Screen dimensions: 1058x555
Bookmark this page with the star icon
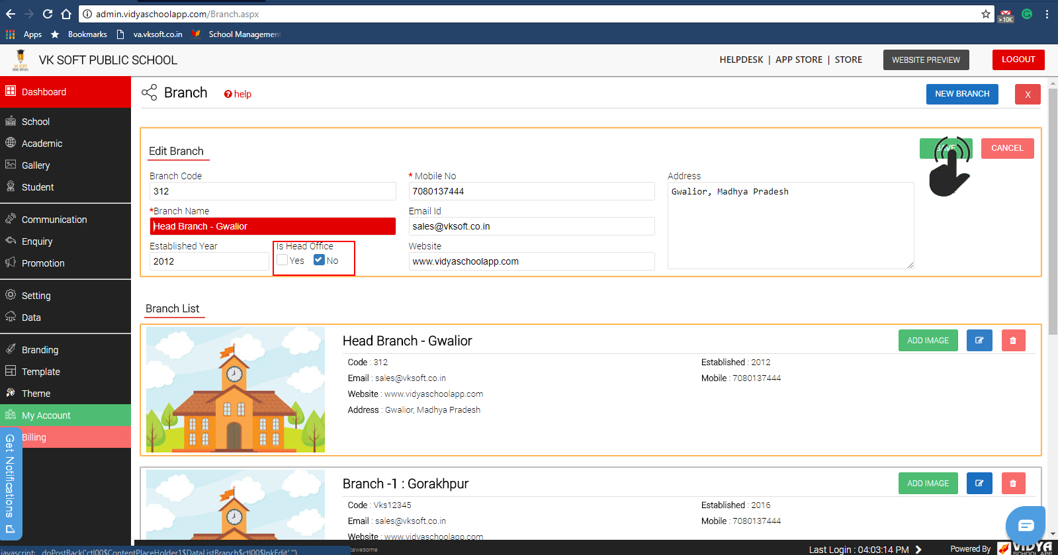(986, 14)
